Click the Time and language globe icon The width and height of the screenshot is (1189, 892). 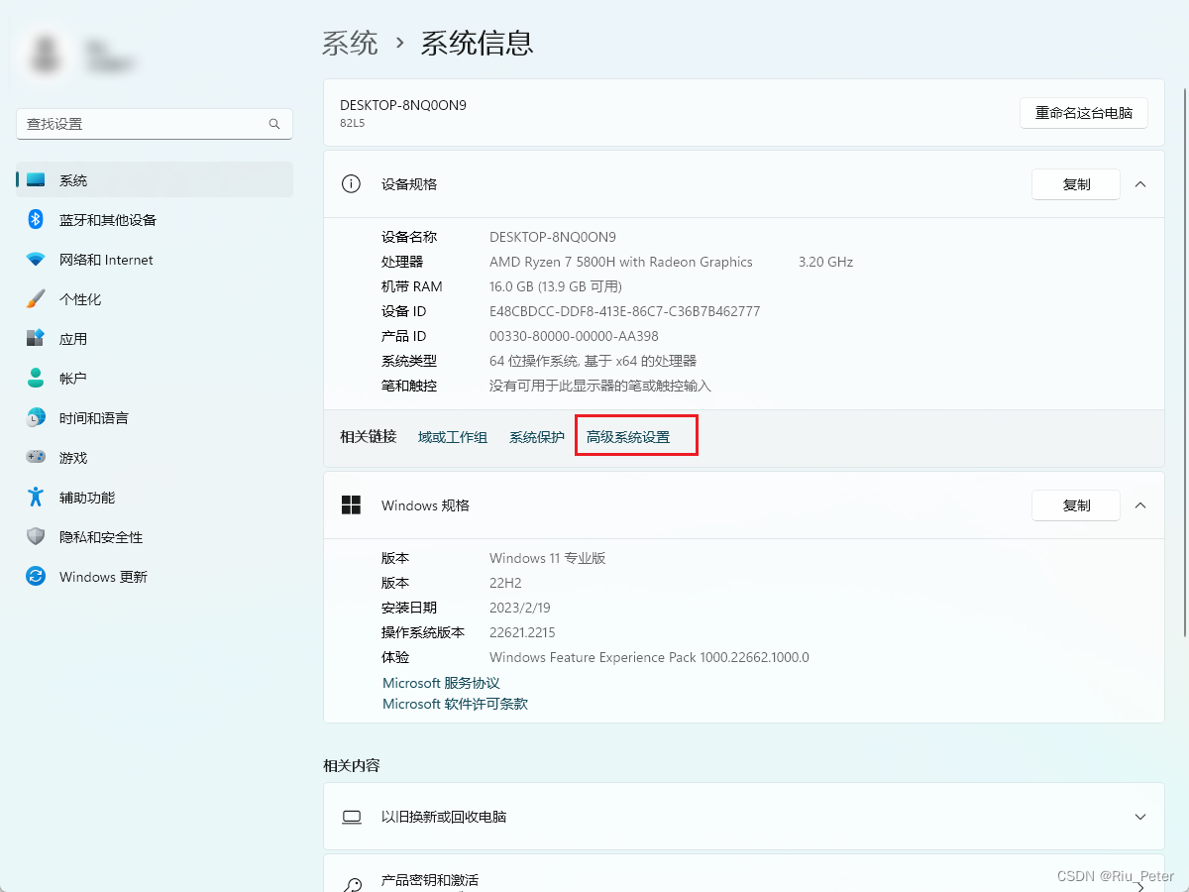click(36, 418)
